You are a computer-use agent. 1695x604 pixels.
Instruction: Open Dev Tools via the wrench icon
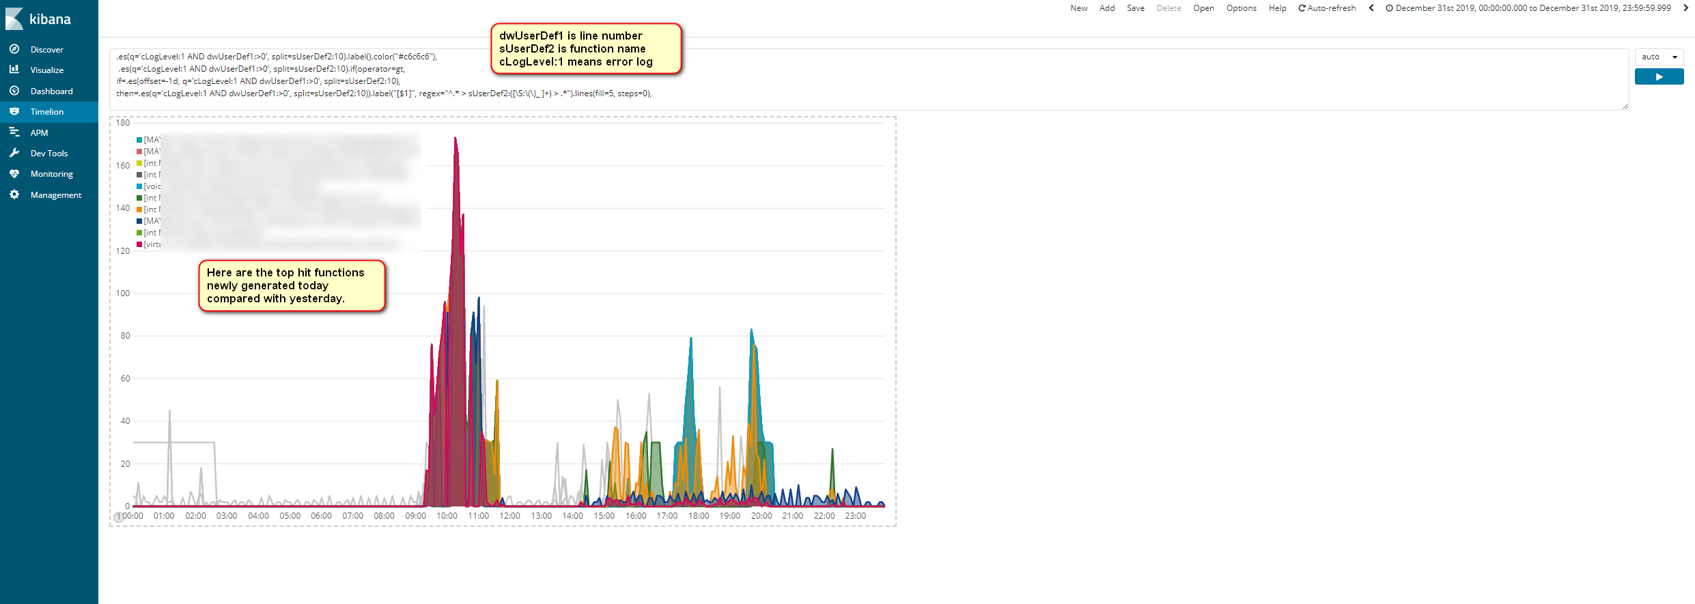point(14,153)
